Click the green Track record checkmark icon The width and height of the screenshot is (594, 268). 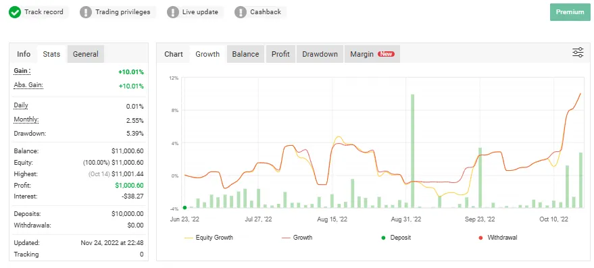coord(15,12)
